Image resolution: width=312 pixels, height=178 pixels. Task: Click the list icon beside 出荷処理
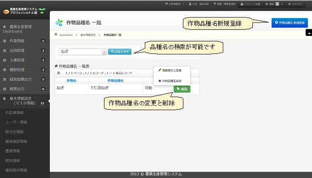point(4,50)
